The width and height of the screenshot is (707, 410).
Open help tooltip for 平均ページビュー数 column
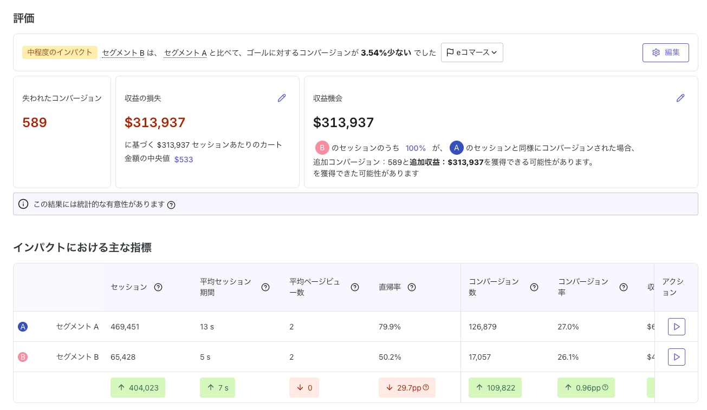[x=355, y=287]
